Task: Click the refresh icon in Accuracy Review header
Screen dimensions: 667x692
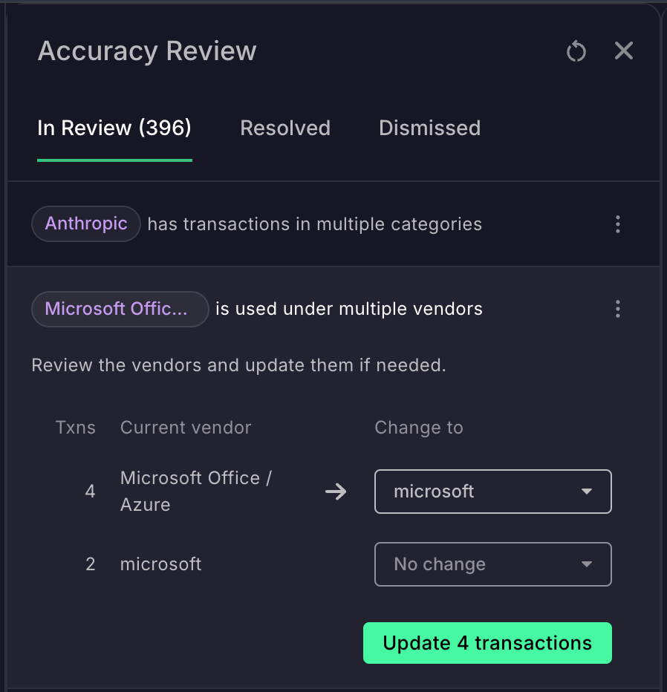Action: point(576,50)
